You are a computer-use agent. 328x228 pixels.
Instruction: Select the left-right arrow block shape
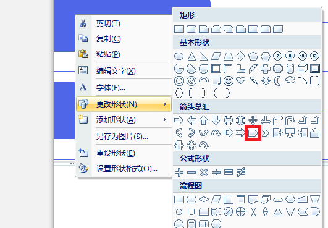pos(229,120)
